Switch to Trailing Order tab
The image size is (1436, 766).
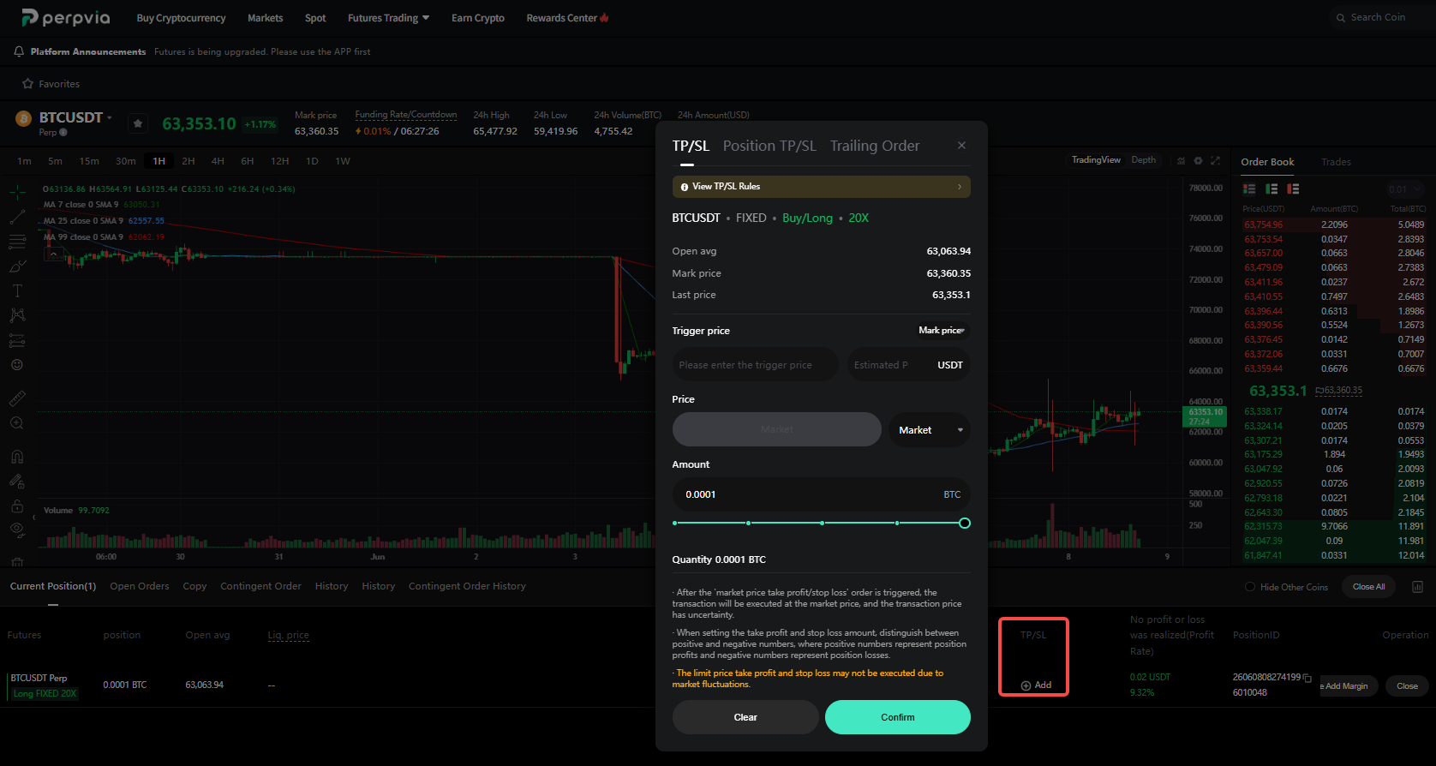875,146
